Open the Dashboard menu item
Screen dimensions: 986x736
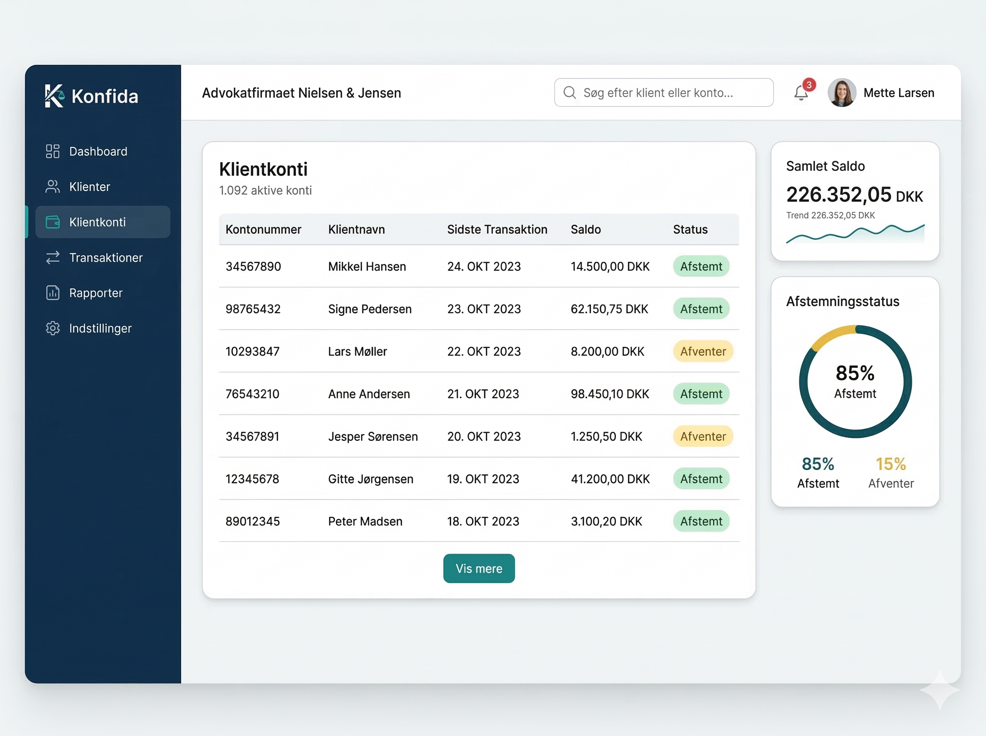pos(103,152)
